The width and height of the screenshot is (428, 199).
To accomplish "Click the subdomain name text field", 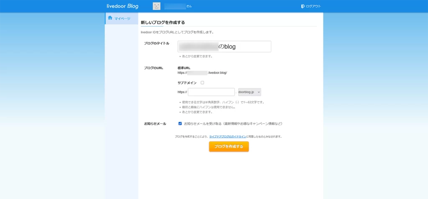I will tap(211, 92).
